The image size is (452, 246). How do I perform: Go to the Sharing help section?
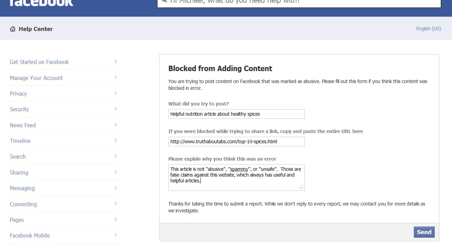tap(19, 173)
